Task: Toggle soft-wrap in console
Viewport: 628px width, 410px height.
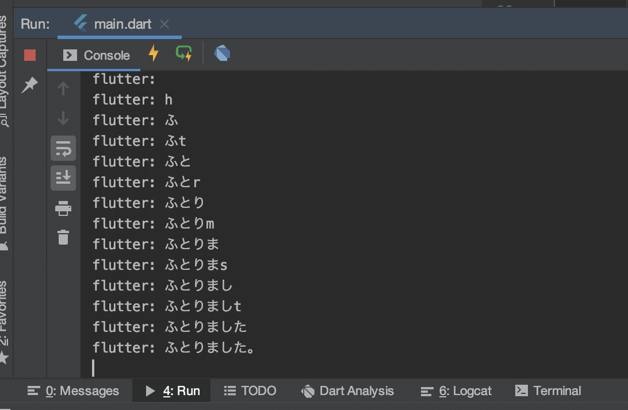Action: (x=63, y=148)
